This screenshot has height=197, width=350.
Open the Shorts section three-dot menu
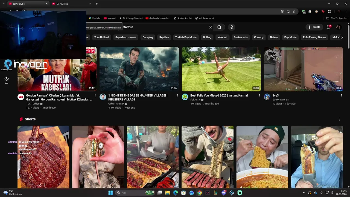click(339, 119)
